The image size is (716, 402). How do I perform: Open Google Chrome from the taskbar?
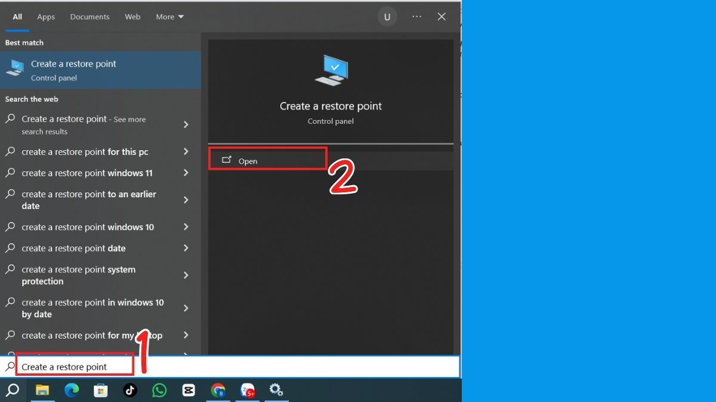[218, 391]
